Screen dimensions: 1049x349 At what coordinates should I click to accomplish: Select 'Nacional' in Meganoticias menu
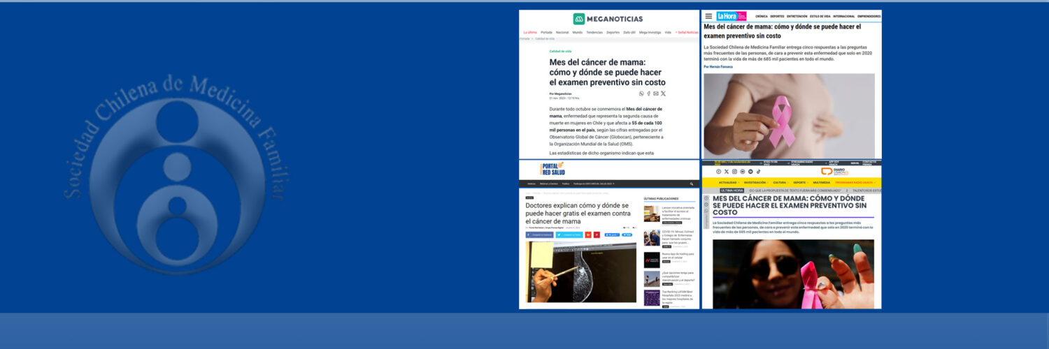coord(562,32)
